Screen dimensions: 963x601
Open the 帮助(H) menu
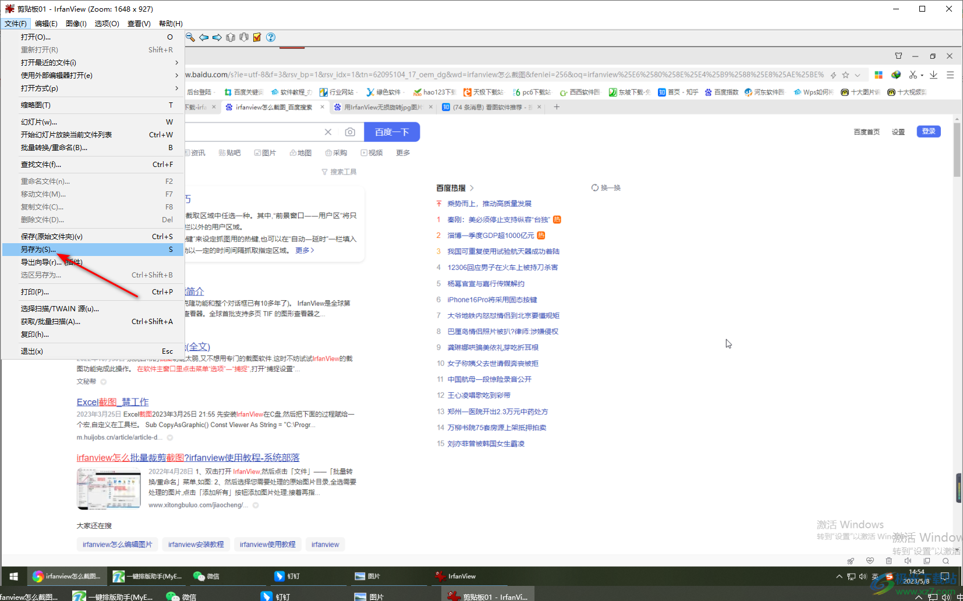(171, 23)
